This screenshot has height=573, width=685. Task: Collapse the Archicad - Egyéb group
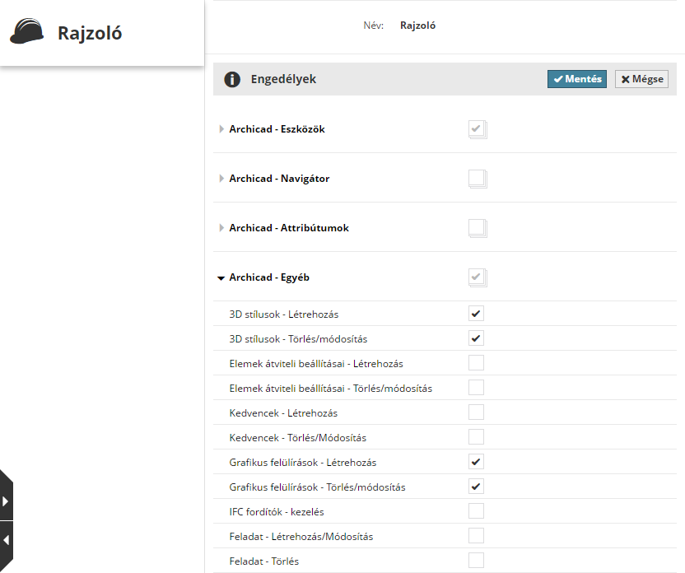[x=221, y=278]
